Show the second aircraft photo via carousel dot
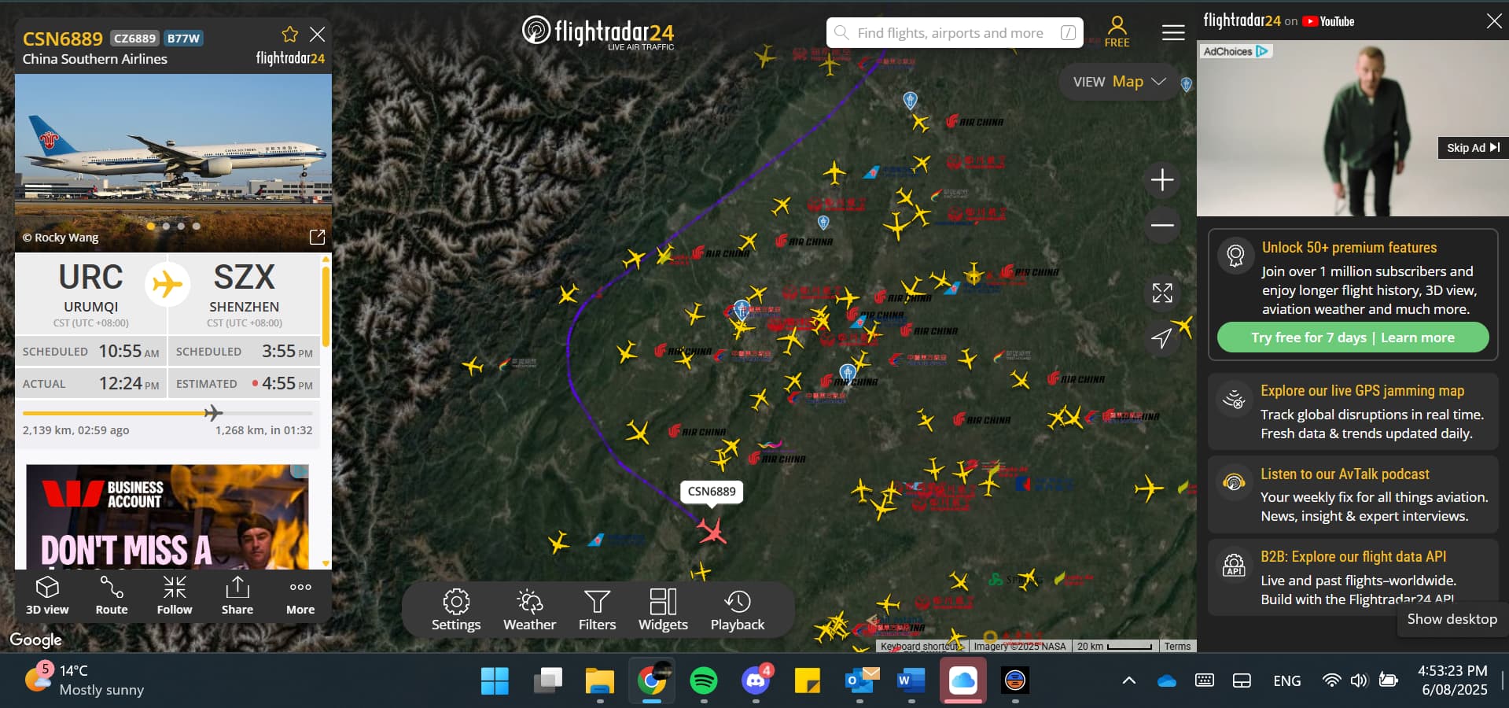 click(x=166, y=226)
